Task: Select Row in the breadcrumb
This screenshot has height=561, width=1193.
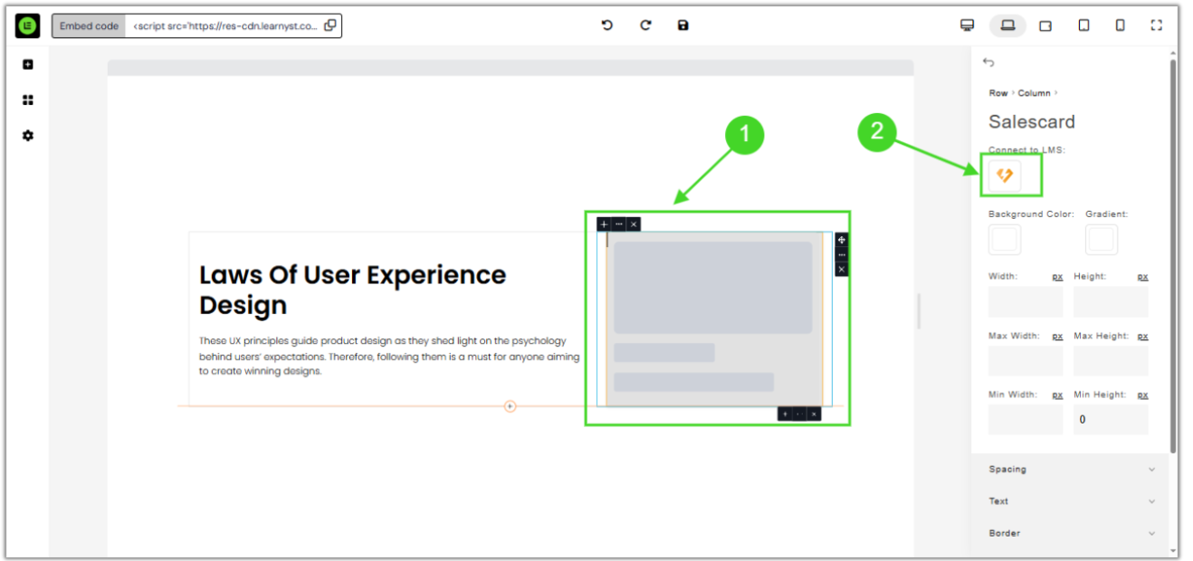Action: (997, 93)
